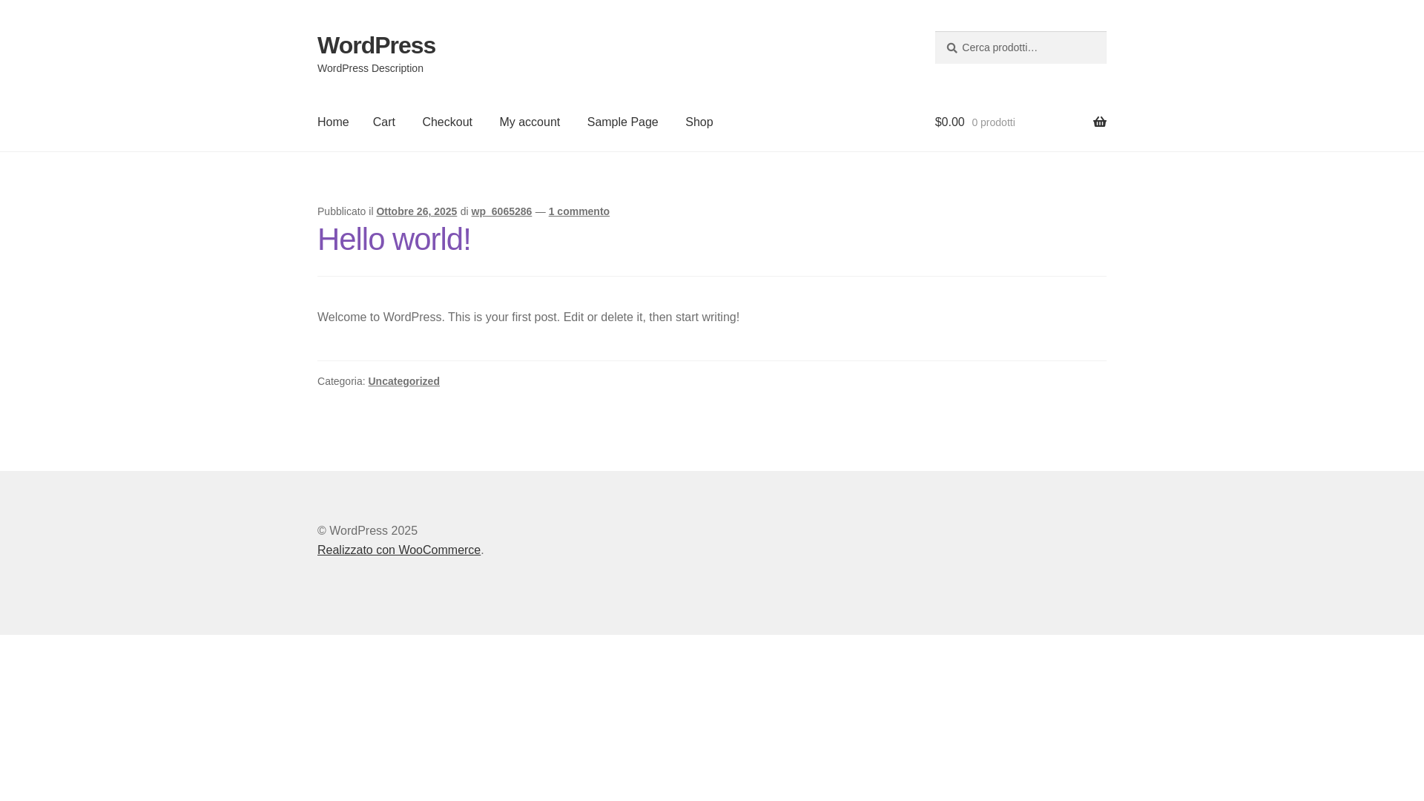Screen dimensions: 1424x801
Task: Follow Realizzato con WooCommerce link
Action: 398,550
